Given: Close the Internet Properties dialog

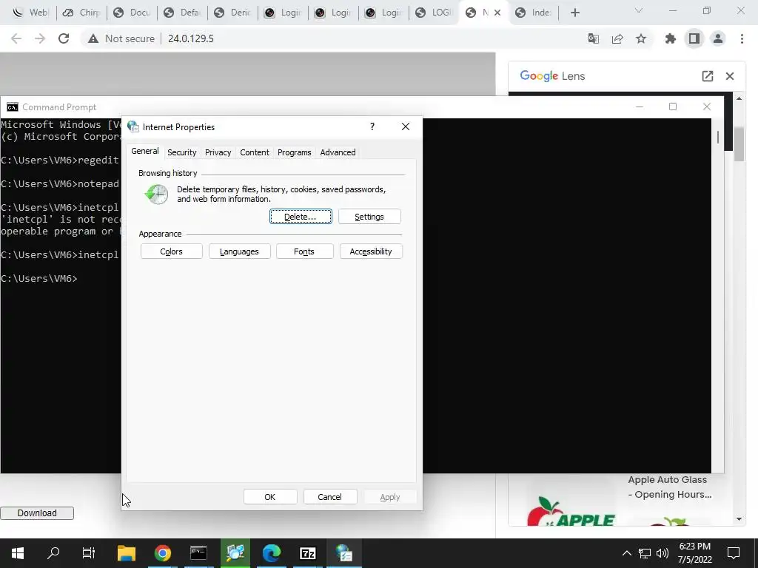Looking at the screenshot, I should pos(406,126).
